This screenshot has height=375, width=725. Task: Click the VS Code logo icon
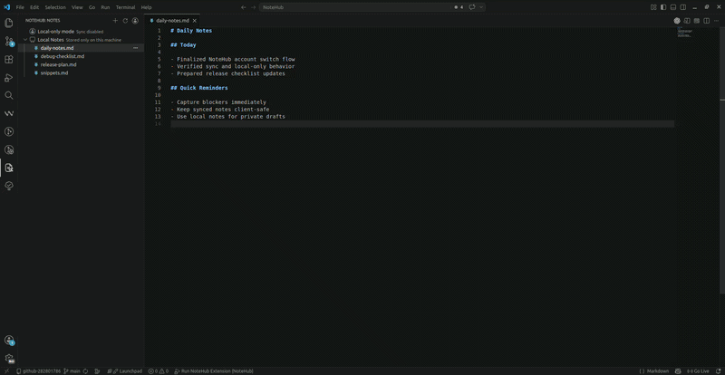pyautogui.click(x=6, y=7)
